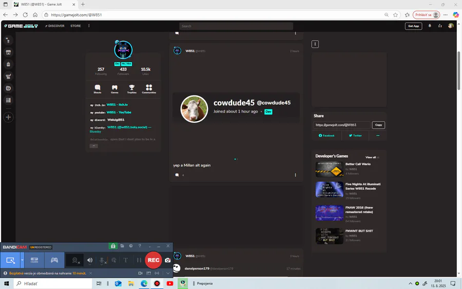Open the Communities section on profile
The width and height of the screenshot is (462, 289).
149,89
